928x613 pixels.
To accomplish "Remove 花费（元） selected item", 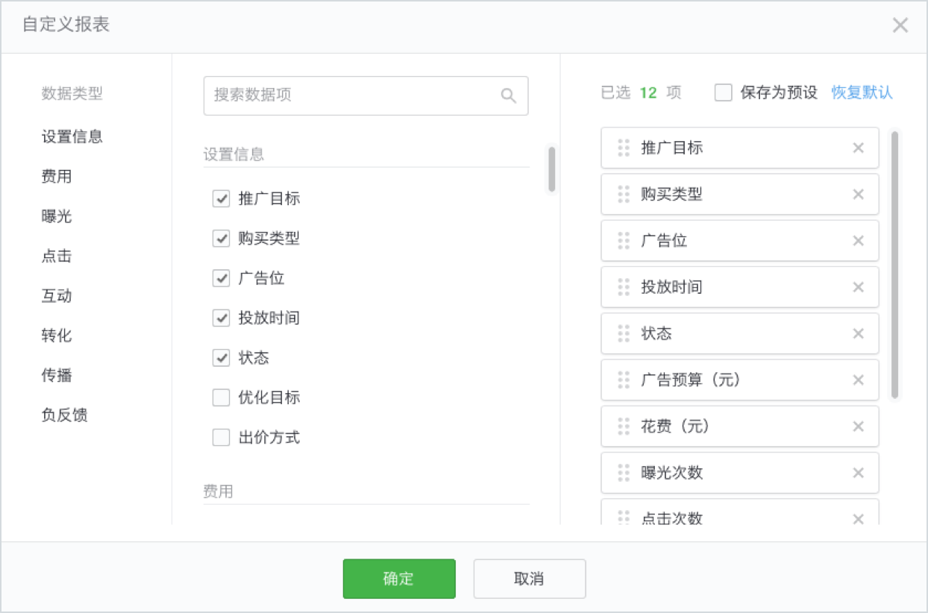I will click(858, 427).
